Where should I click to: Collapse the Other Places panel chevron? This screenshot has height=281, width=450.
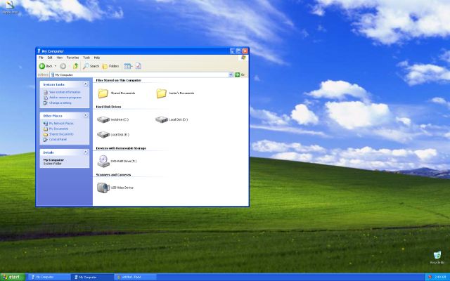(86, 115)
